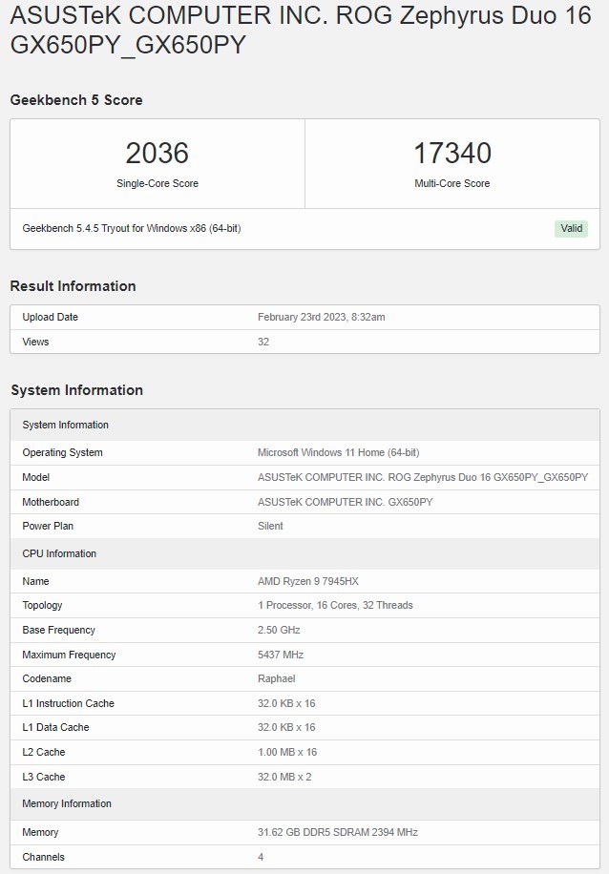Click the Result Information heading
The width and height of the screenshot is (609, 874).
click(73, 286)
